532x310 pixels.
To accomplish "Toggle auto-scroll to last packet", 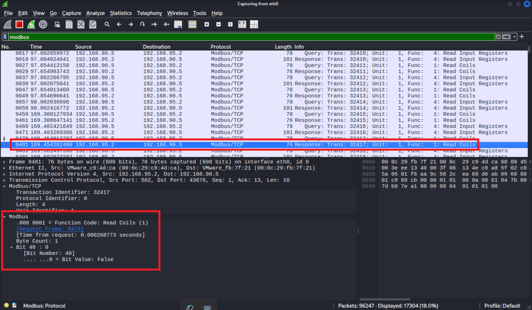I will coord(178,24).
